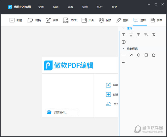Select the straight line drawing tool
167x137 pixels.
tap(123, 55)
